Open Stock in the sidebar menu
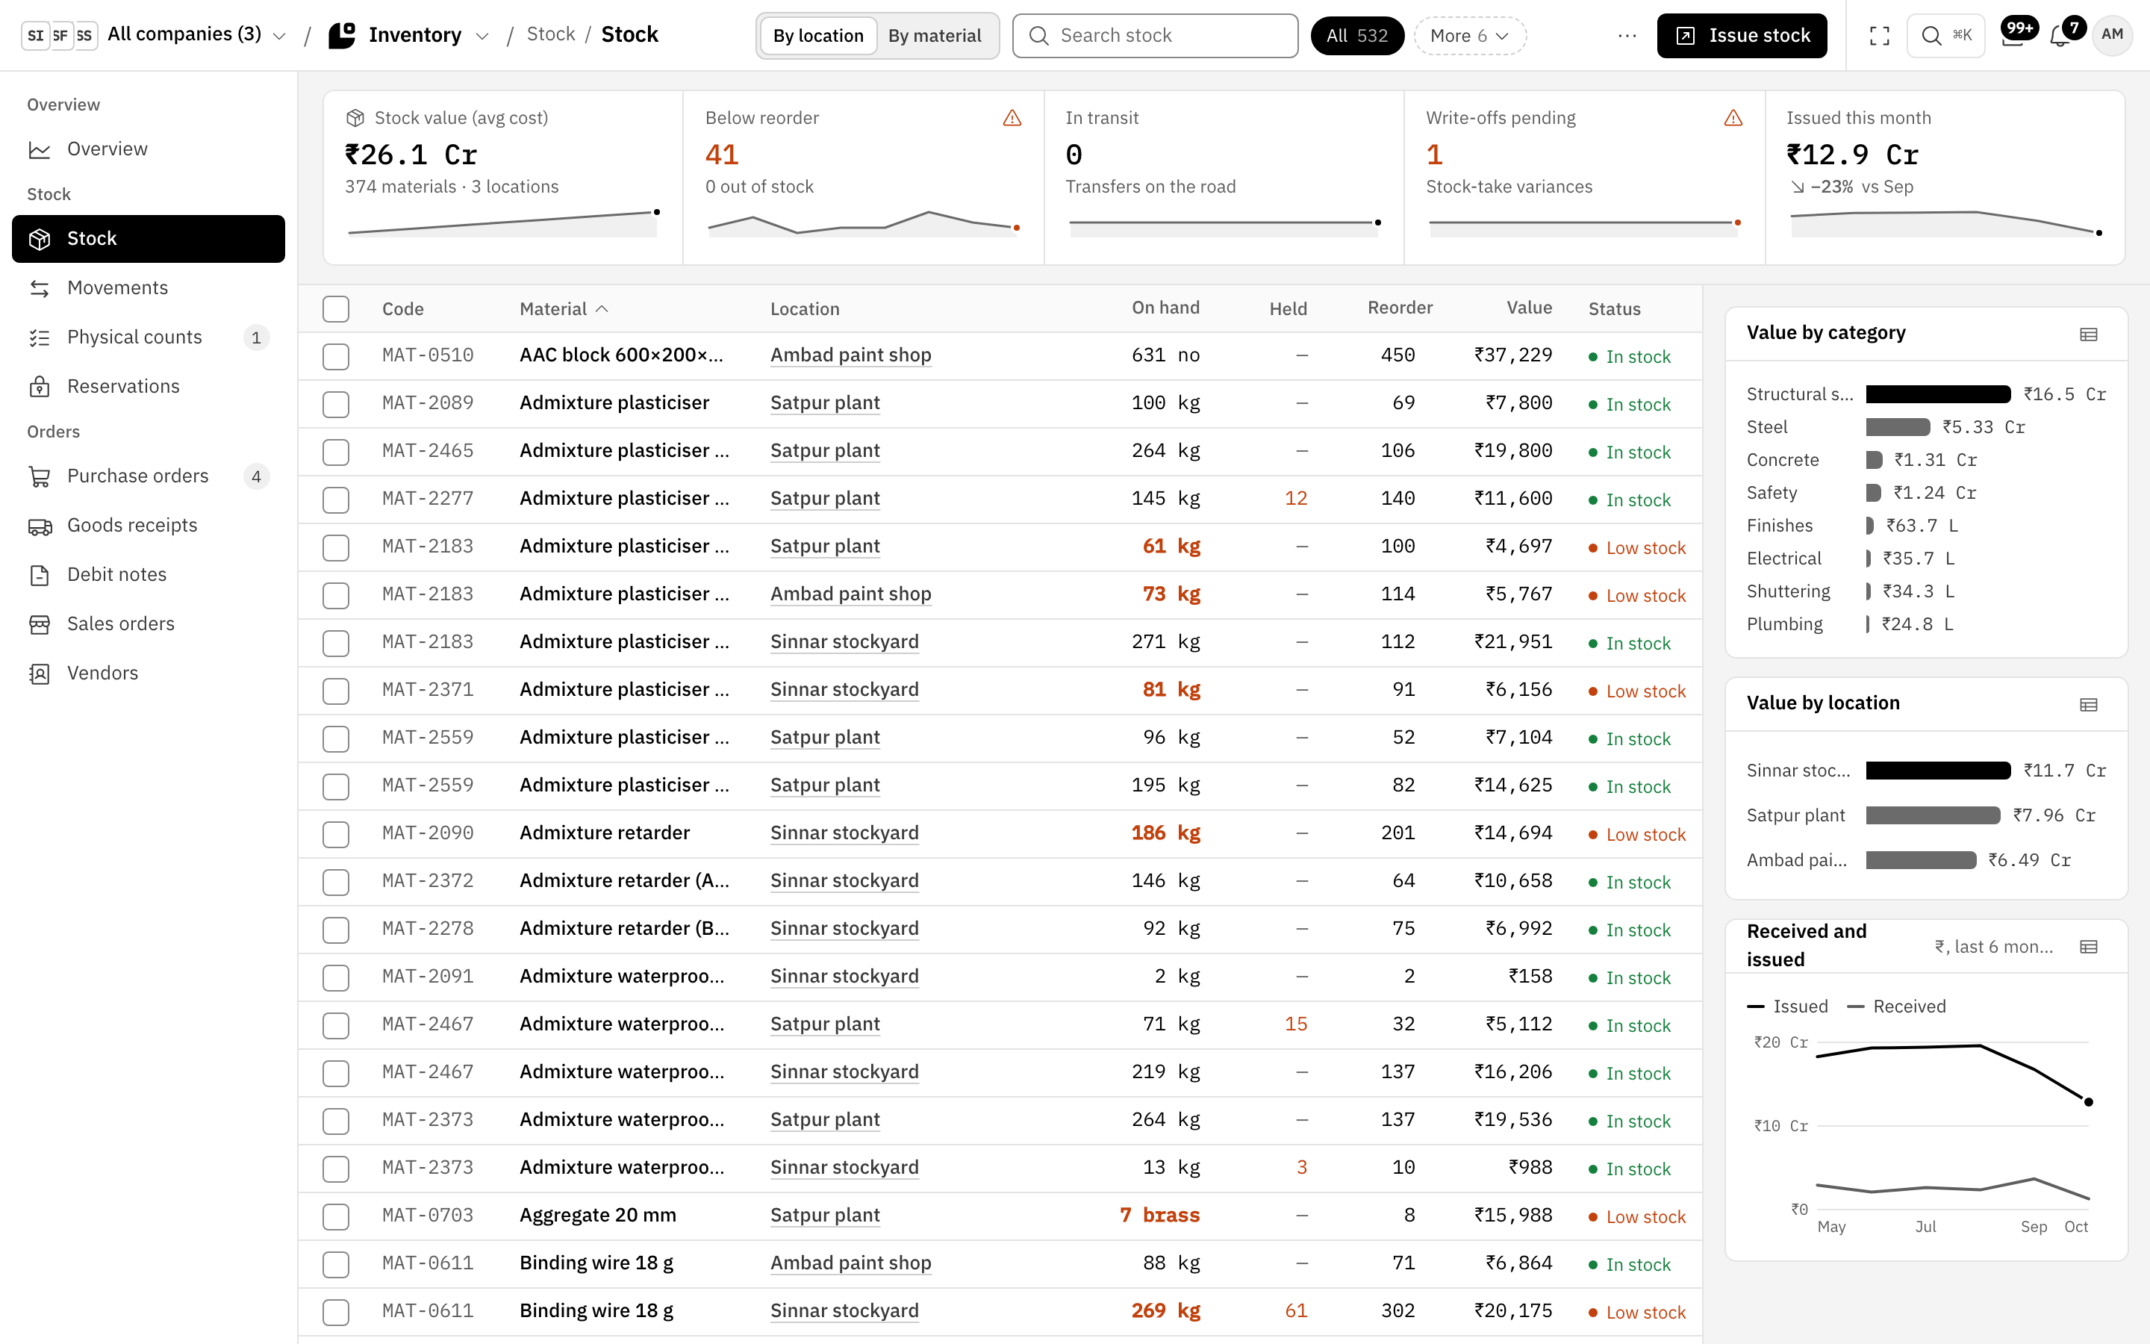 149,239
